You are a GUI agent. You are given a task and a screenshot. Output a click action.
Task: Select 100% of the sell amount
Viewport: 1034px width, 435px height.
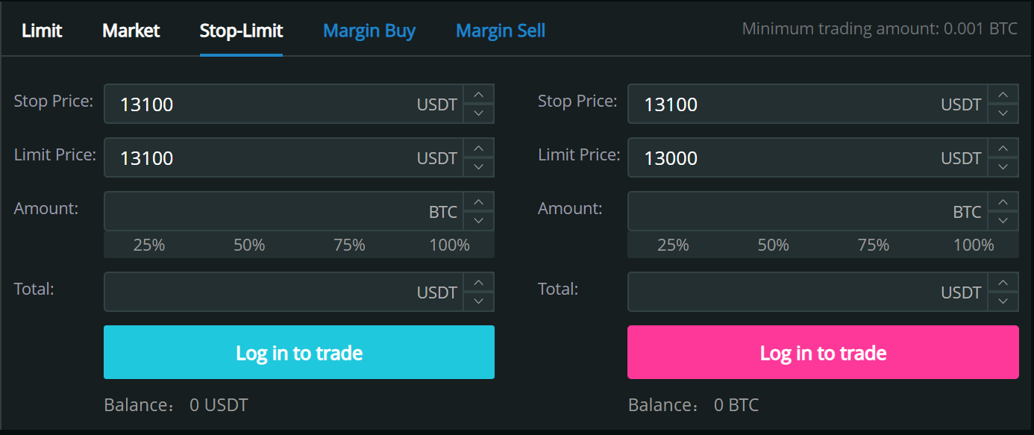pos(974,245)
